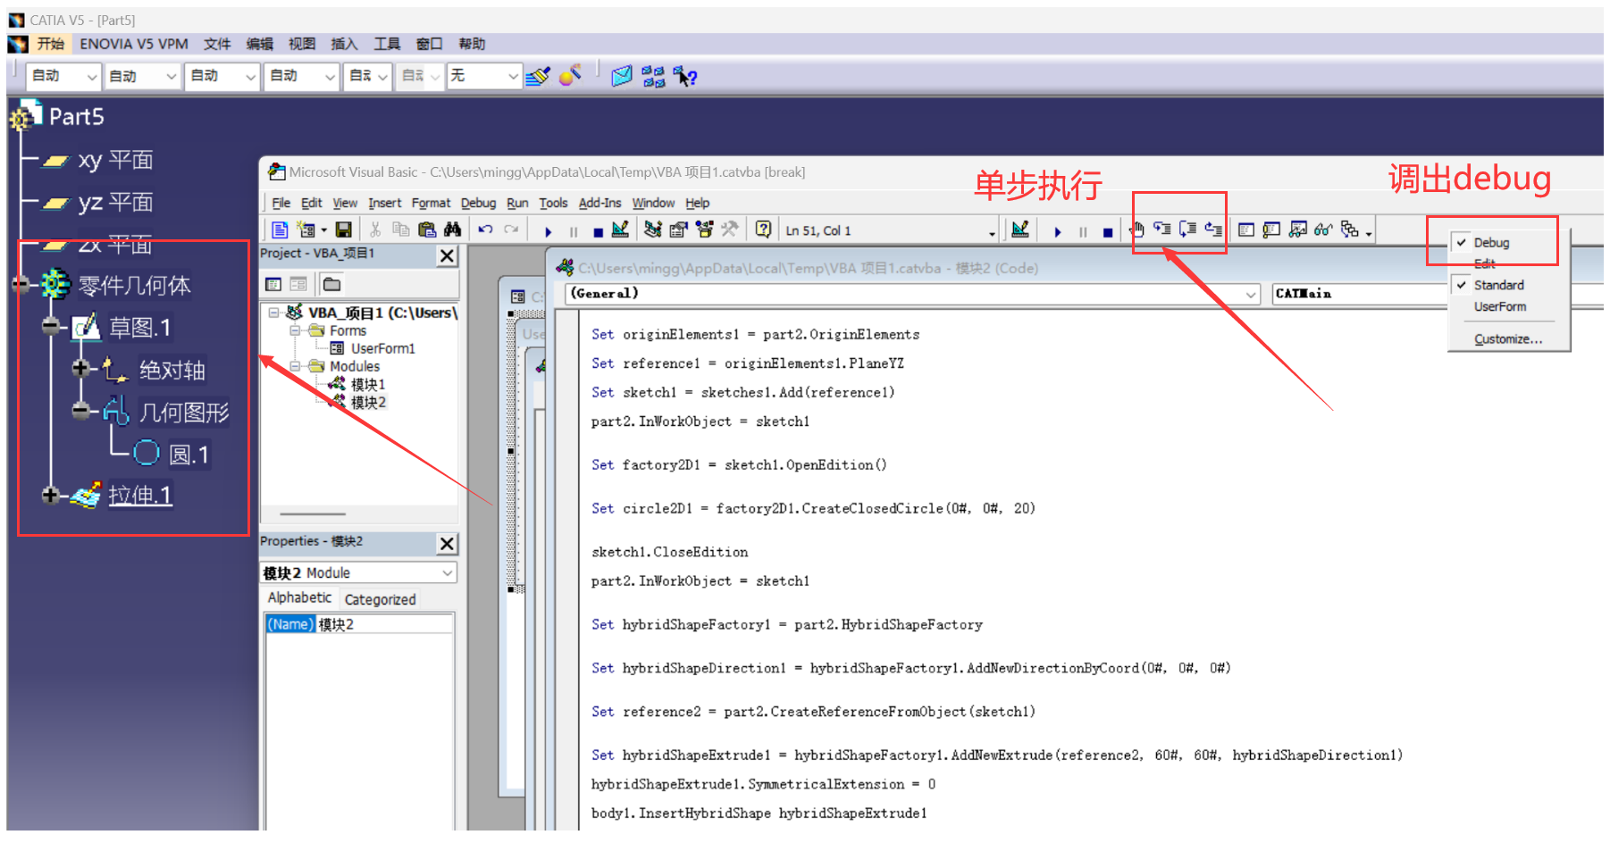
Task: Select UserForm1 in project tree
Action: pos(382,348)
